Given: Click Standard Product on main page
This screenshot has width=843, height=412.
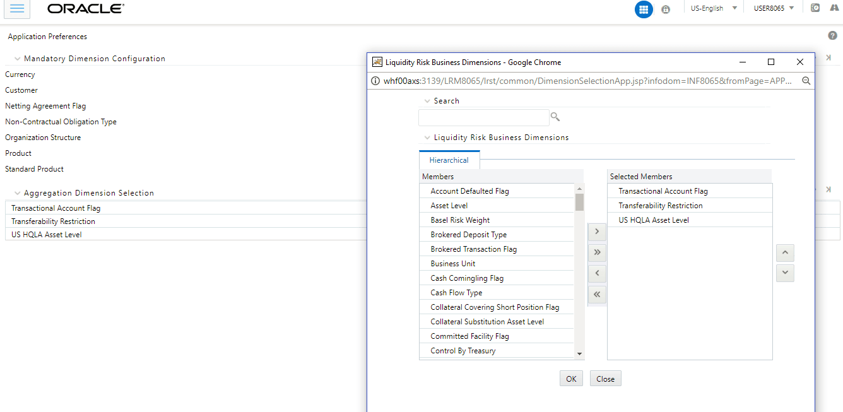Looking at the screenshot, I should 34,169.
